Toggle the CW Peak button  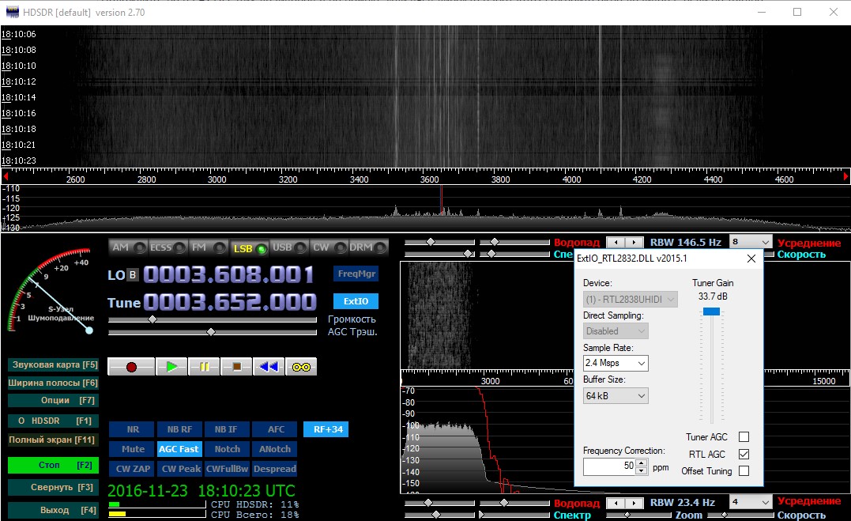tap(181, 469)
